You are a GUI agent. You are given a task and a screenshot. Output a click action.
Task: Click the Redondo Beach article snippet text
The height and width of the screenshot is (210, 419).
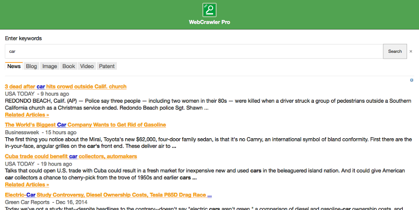(208, 104)
